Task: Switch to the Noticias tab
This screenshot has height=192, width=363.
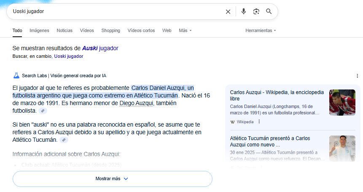Action: pyautogui.click(x=65, y=30)
